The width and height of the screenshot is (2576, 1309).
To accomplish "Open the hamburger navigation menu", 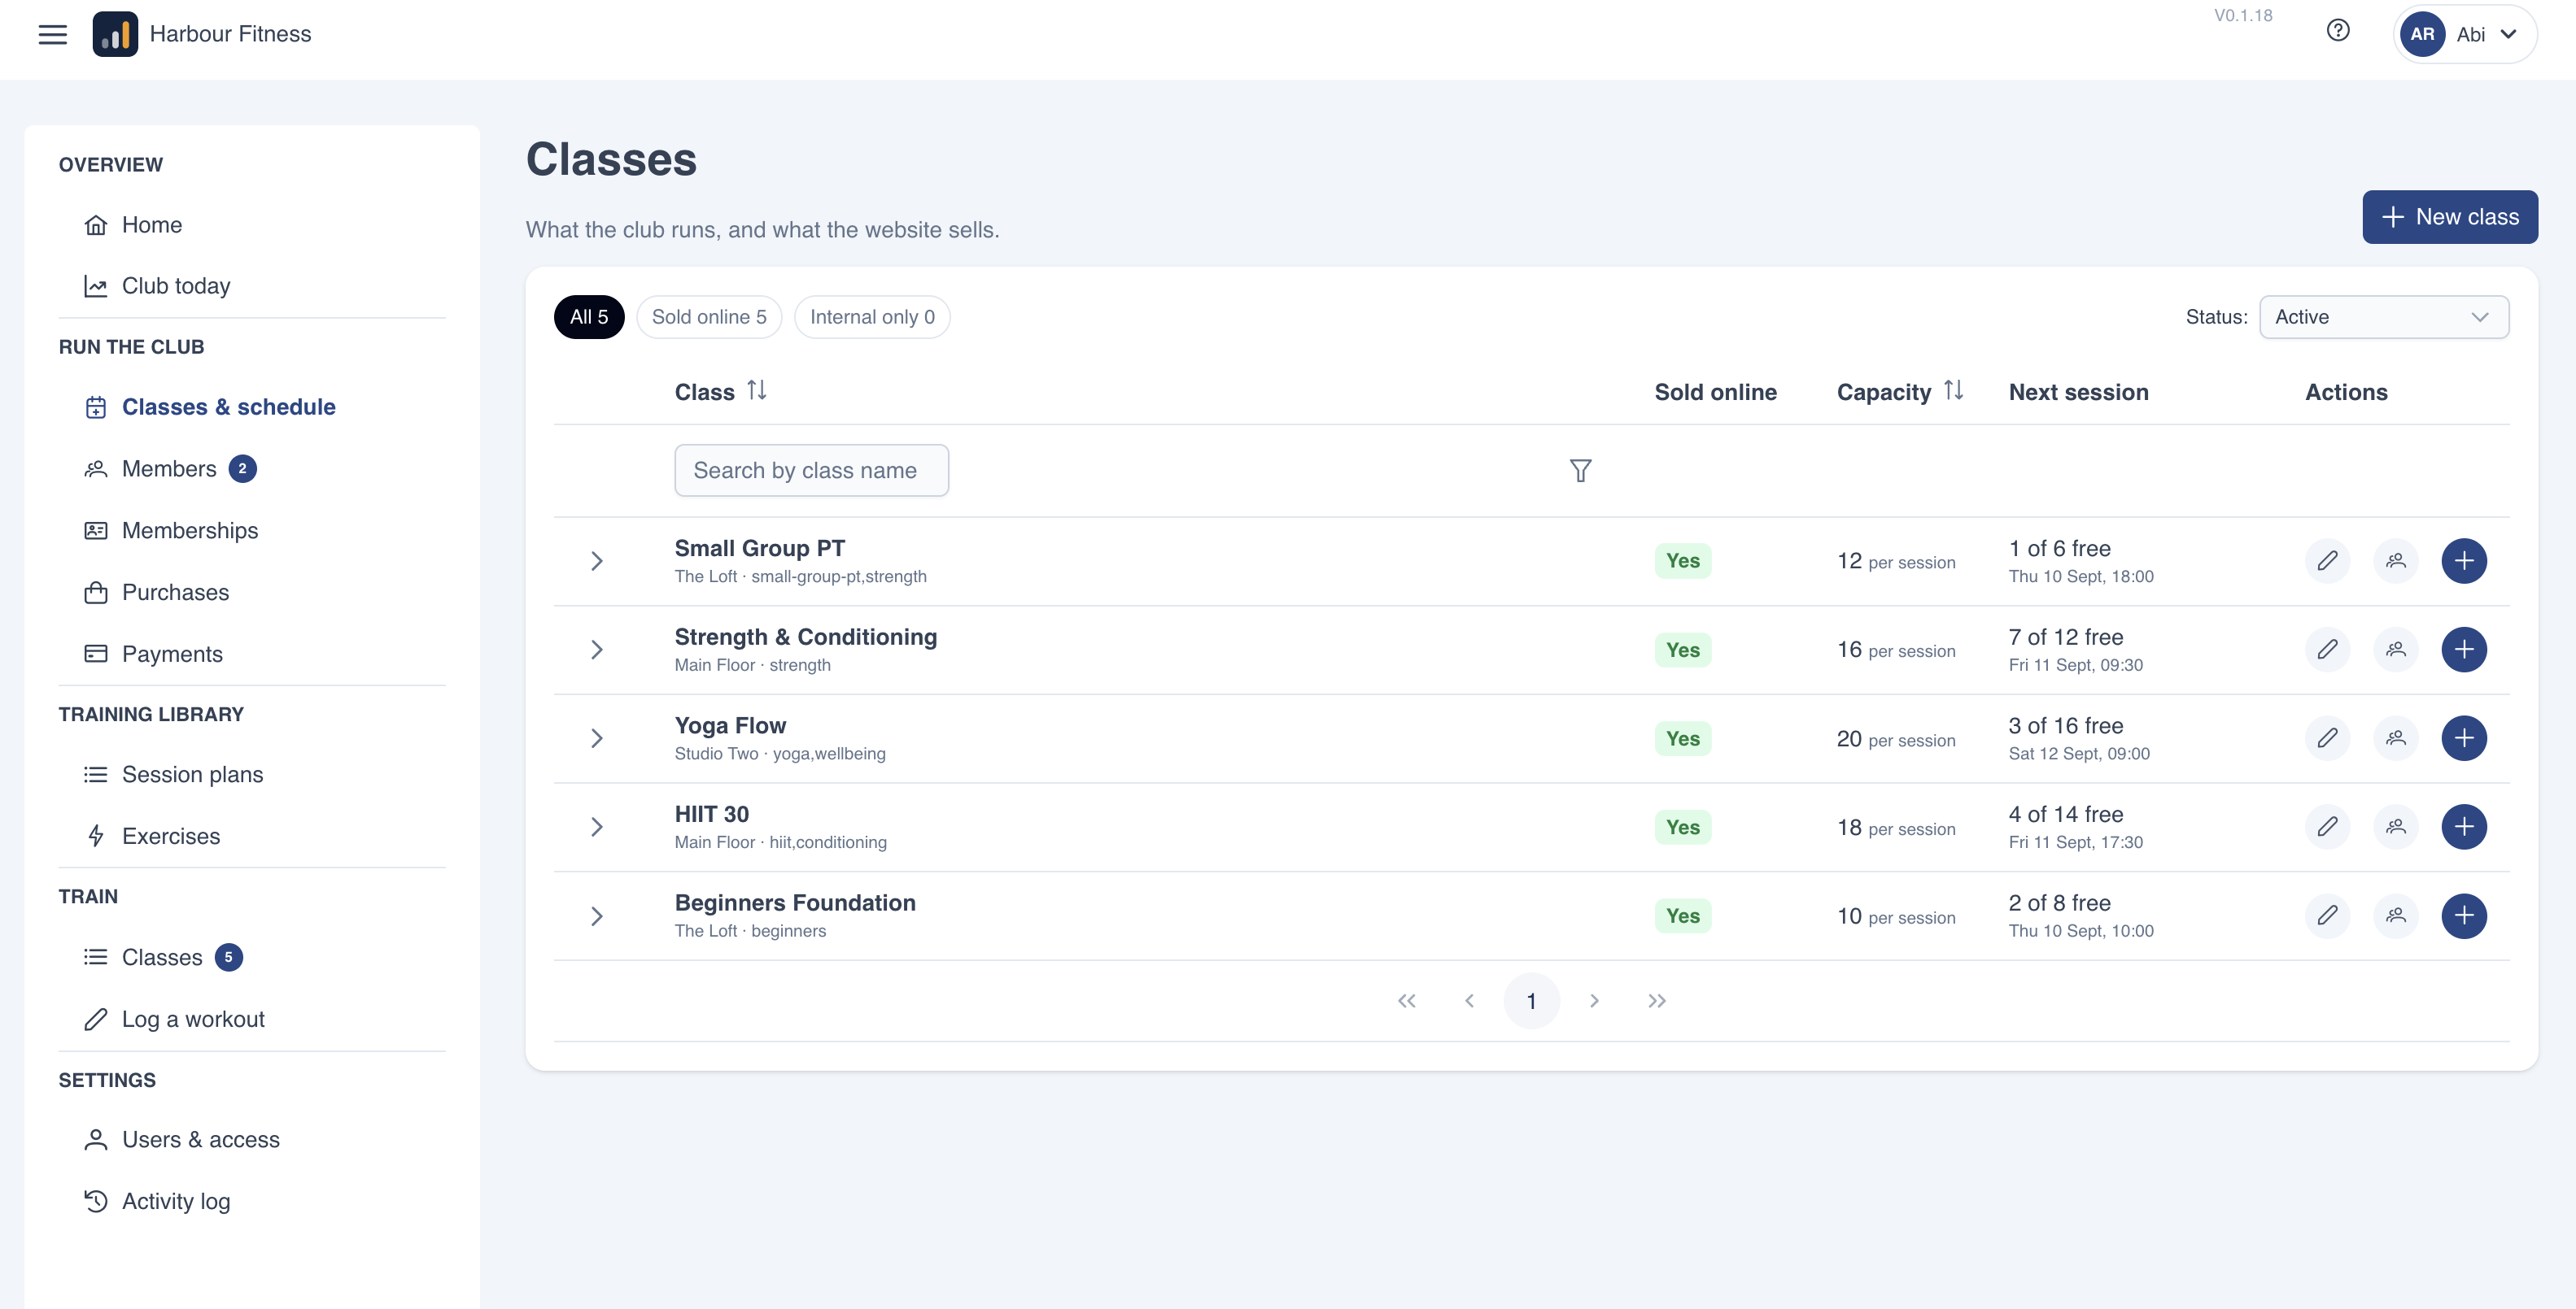I will click(52, 34).
